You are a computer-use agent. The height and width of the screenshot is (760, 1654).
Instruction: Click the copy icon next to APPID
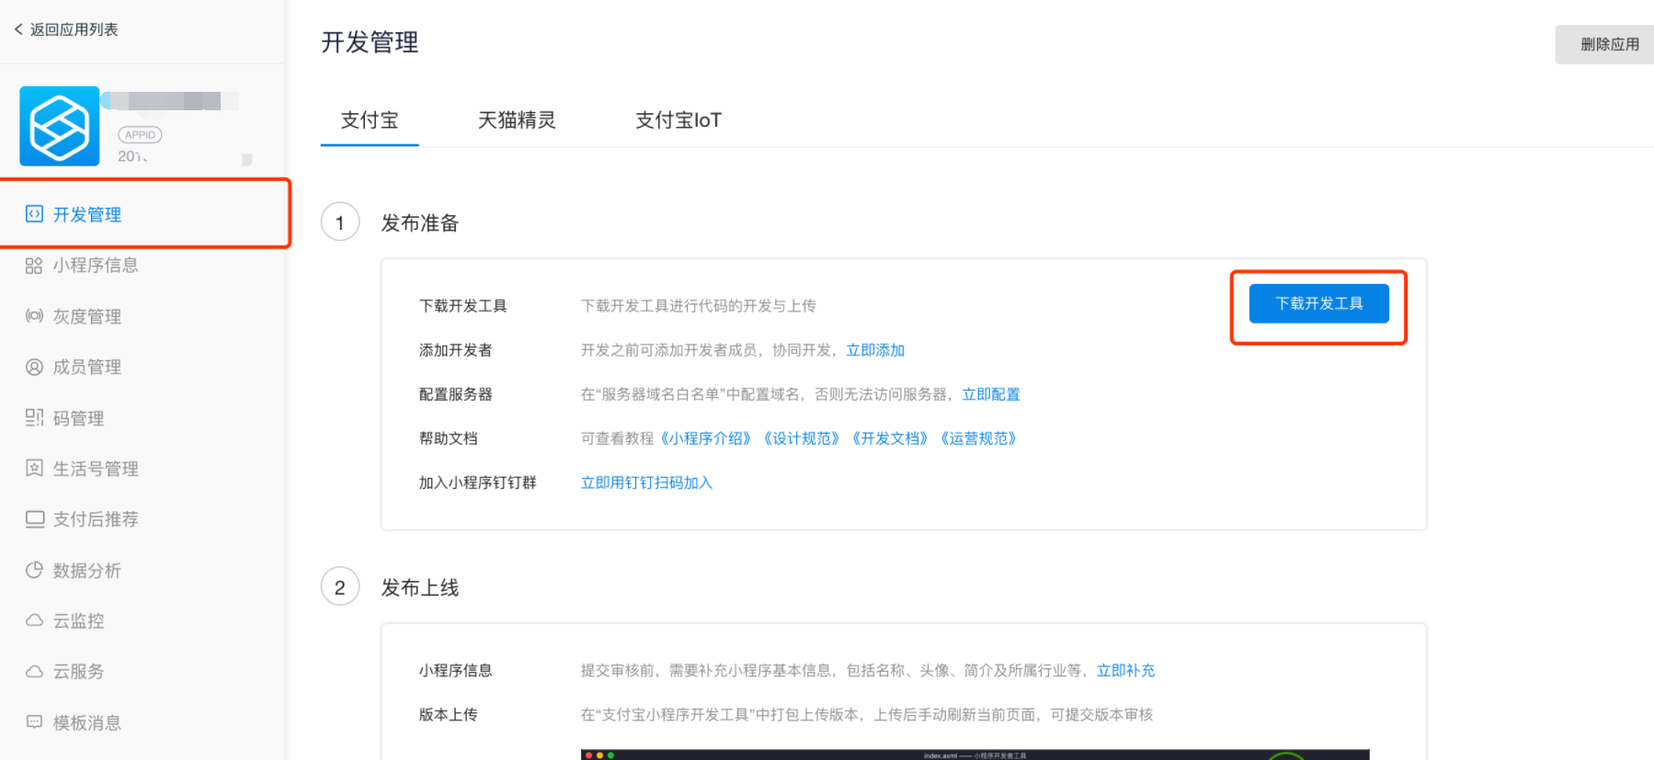(x=246, y=160)
